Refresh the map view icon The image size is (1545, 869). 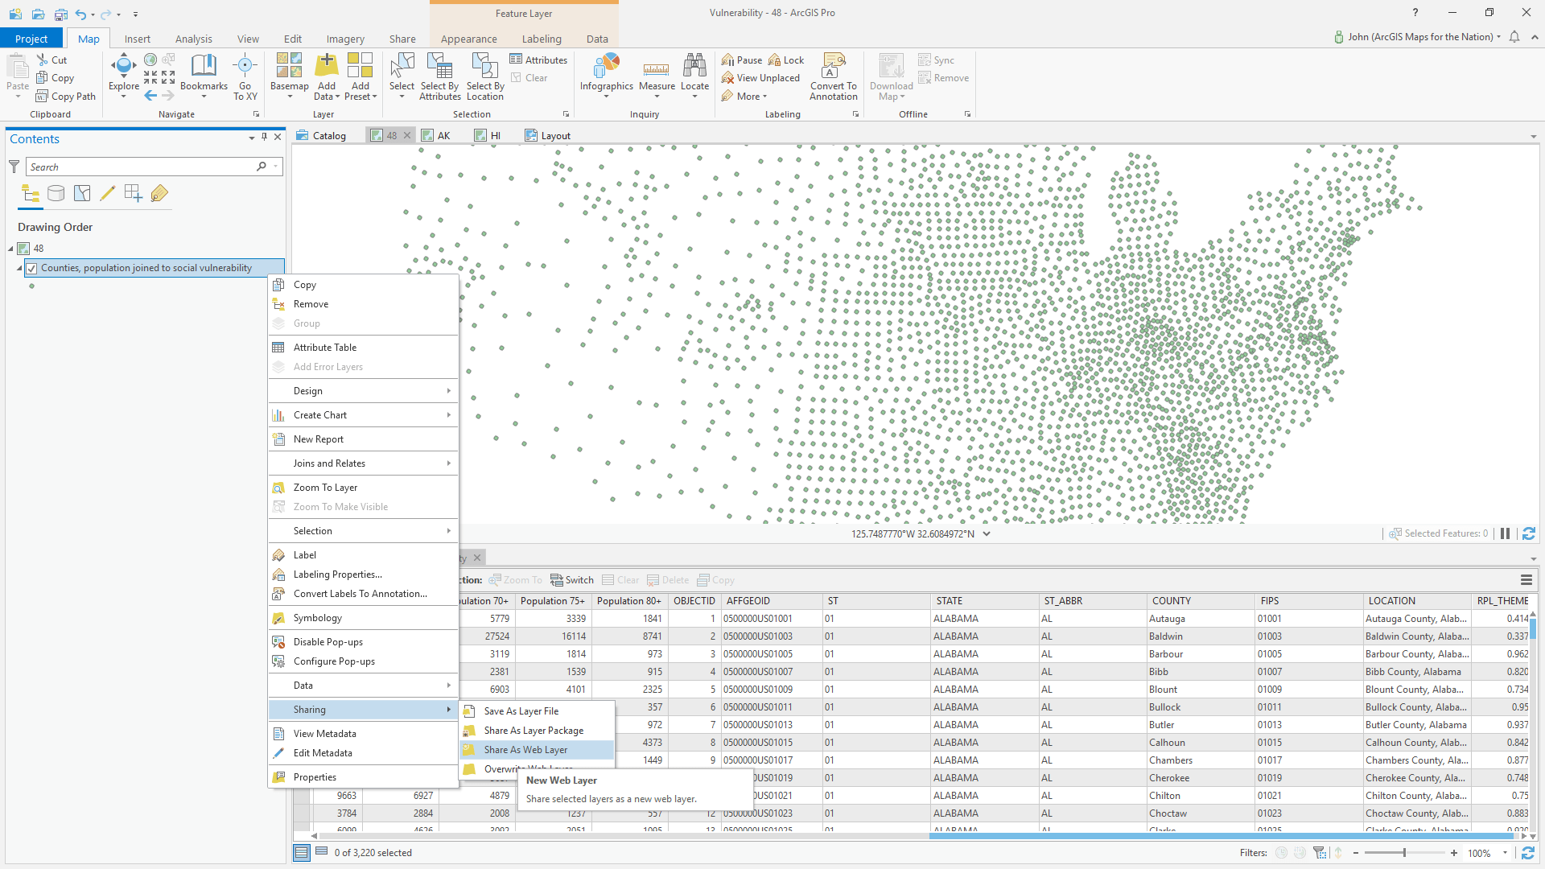(1529, 533)
